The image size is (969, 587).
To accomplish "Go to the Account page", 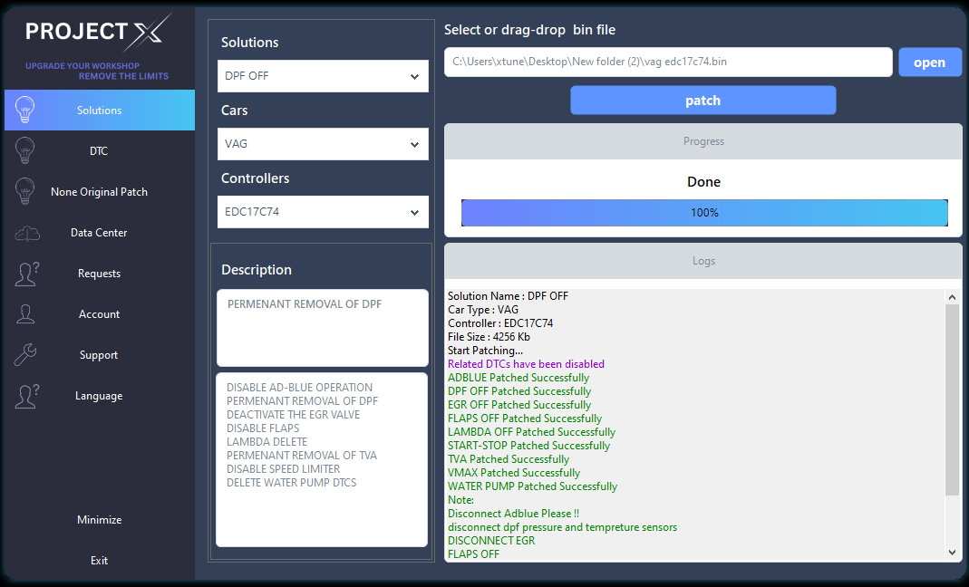I will [100, 314].
